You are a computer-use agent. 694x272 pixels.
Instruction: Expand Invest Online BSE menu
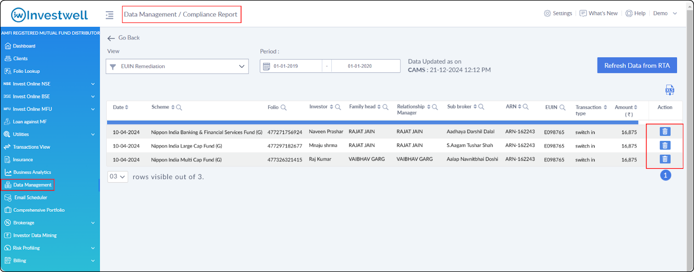coord(50,96)
